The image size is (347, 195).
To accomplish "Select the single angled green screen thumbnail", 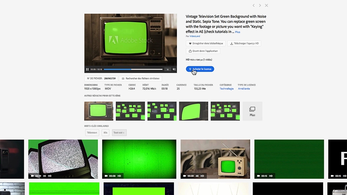I will 194,111.
